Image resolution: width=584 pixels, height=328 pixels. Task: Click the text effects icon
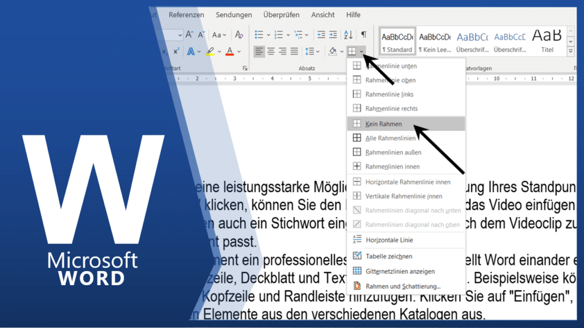pos(190,51)
